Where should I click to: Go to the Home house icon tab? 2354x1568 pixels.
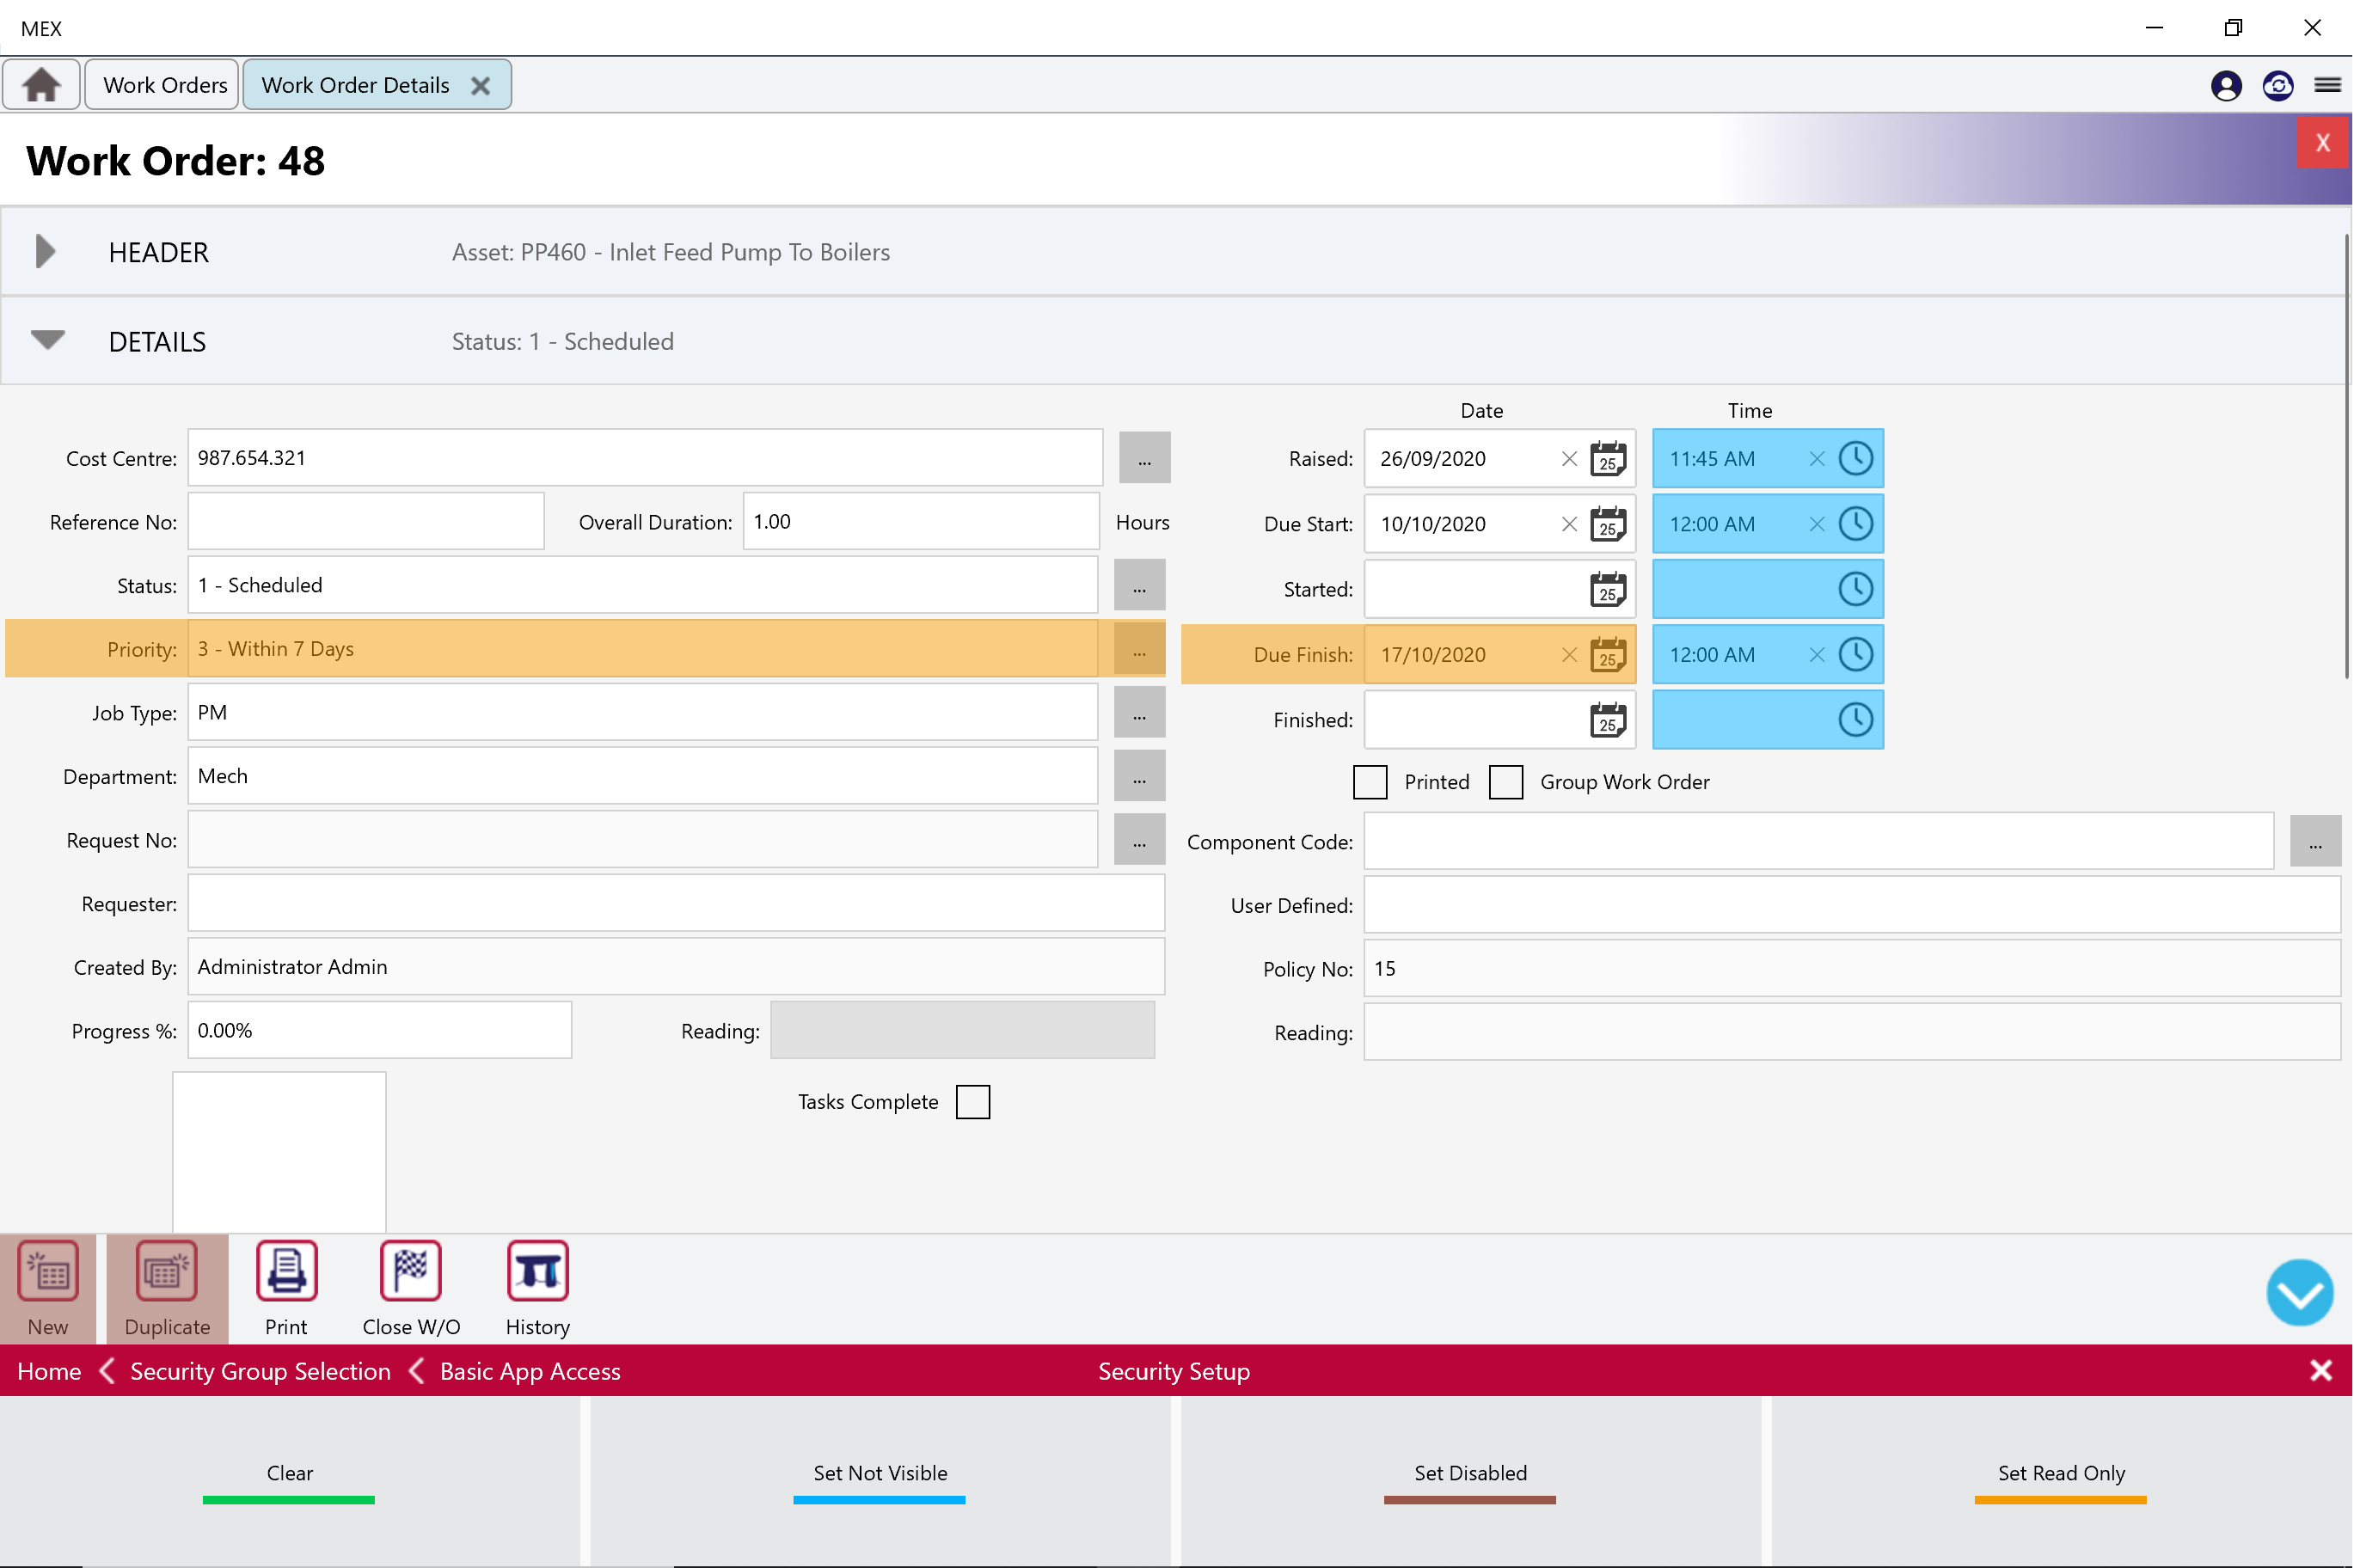click(x=41, y=85)
